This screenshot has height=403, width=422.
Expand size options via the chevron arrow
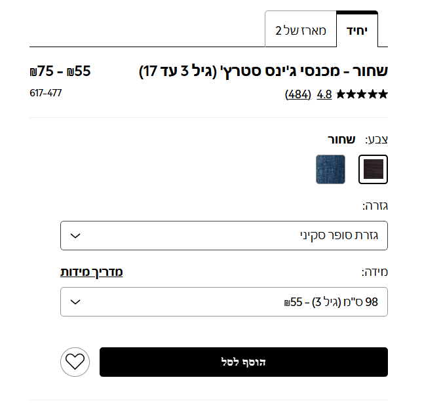point(75,302)
